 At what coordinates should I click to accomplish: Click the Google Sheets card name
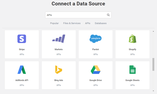coord(132,80)
